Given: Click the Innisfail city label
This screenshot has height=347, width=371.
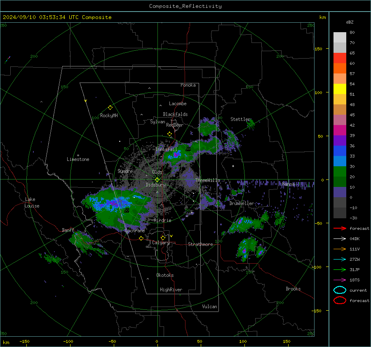Looking at the screenshot, I should click(x=166, y=149).
